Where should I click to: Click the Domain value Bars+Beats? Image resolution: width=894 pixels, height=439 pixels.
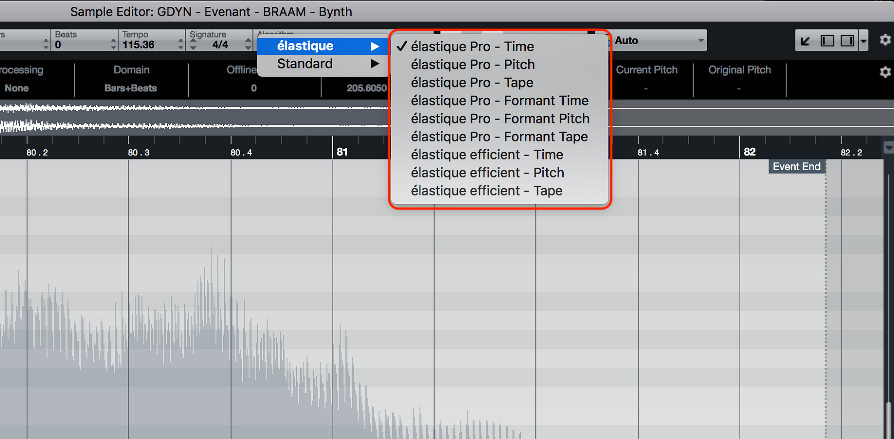131,88
